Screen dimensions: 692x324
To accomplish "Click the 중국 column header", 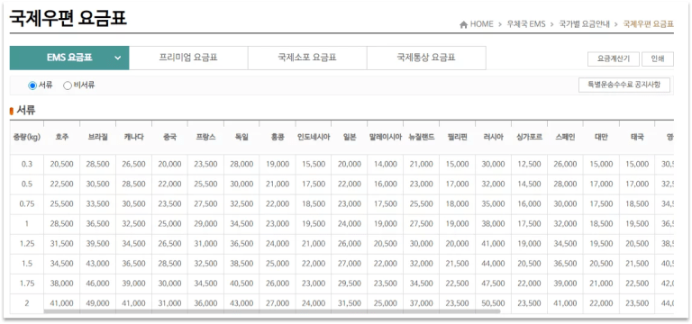I will [170, 137].
